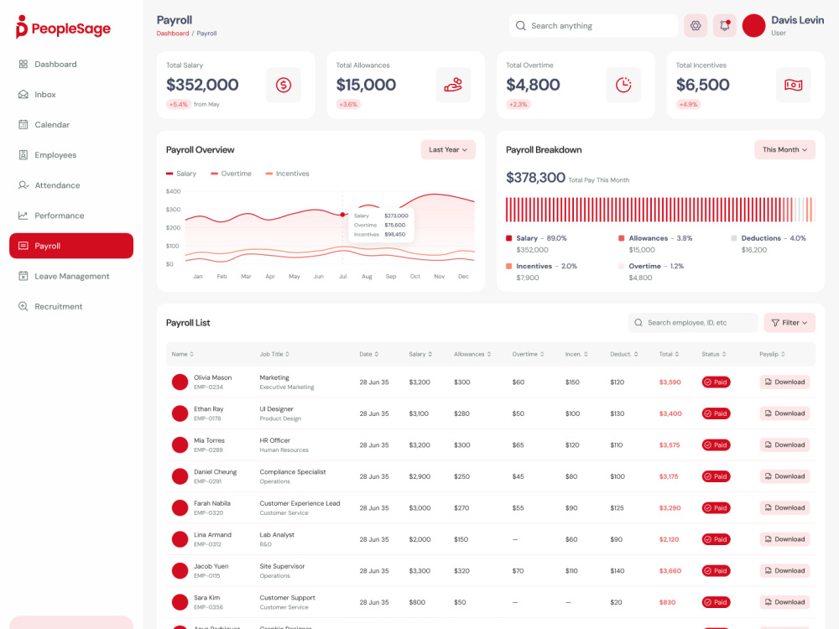Click the Total Overtime clock icon
This screenshot has width=839, height=629.
pyautogui.click(x=623, y=85)
